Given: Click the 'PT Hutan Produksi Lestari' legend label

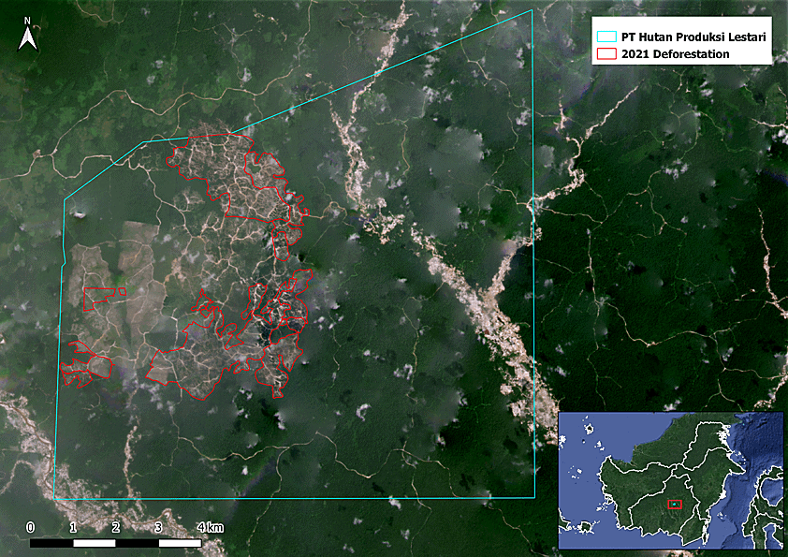Looking at the screenshot, I should (x=693, y=37).
